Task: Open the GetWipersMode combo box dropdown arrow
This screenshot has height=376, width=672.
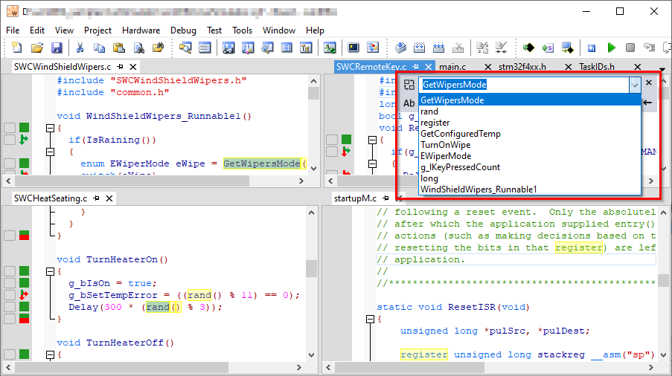Action: 634,85
